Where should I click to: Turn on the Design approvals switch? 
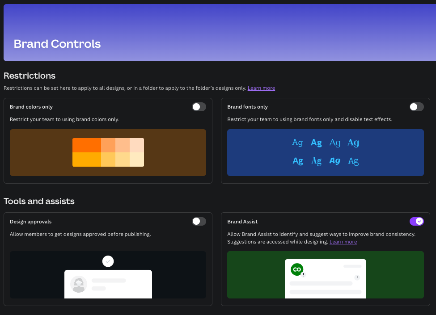199,222
